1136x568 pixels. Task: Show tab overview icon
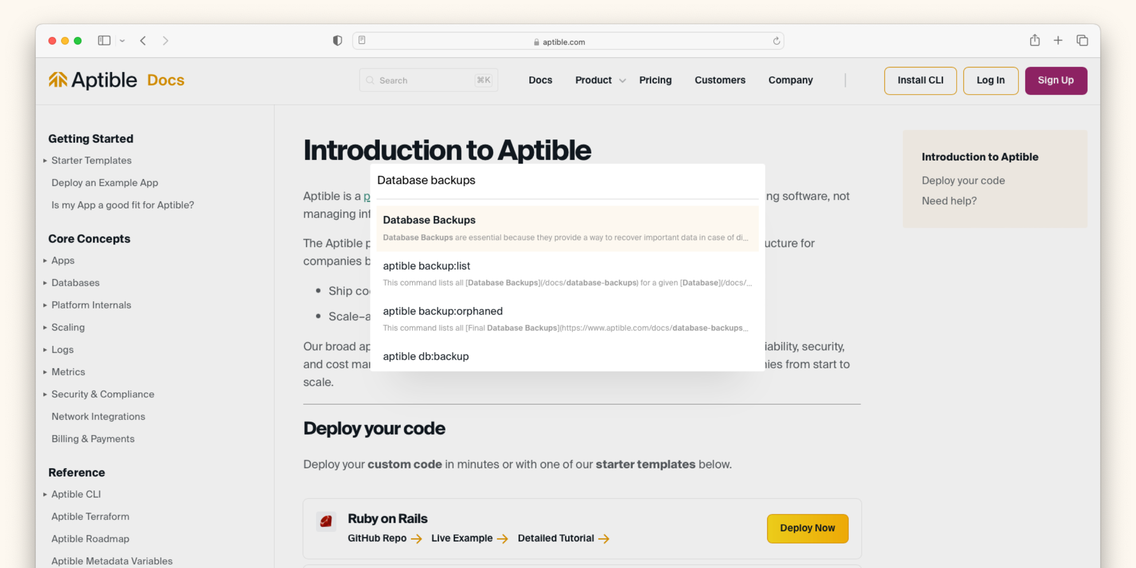[x=1082, y=41]
